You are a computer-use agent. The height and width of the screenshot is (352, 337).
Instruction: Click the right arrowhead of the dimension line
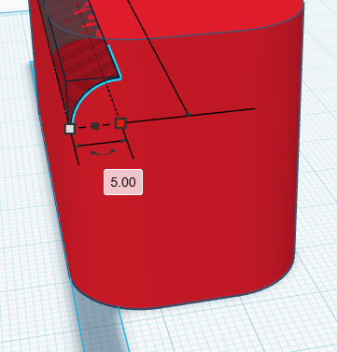123,141
